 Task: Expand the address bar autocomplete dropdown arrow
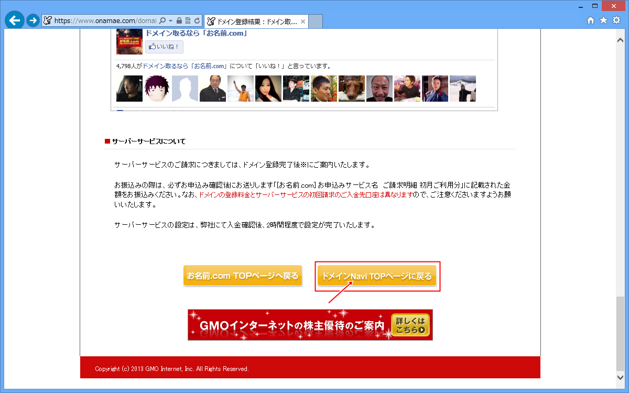(170, 21)
